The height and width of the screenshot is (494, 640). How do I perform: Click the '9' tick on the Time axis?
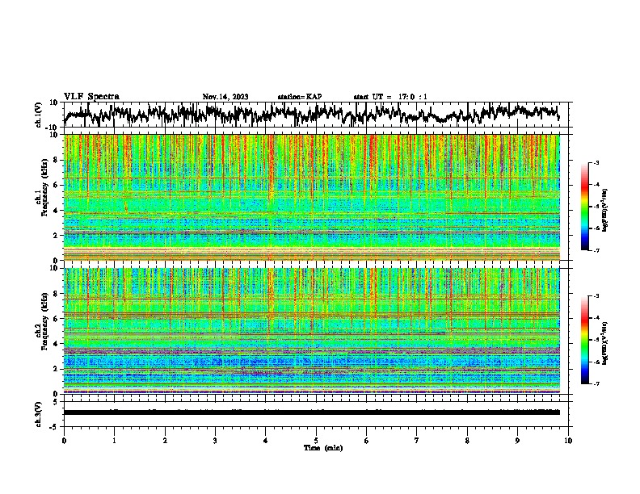pyautogui.click(x=517, y=441)
